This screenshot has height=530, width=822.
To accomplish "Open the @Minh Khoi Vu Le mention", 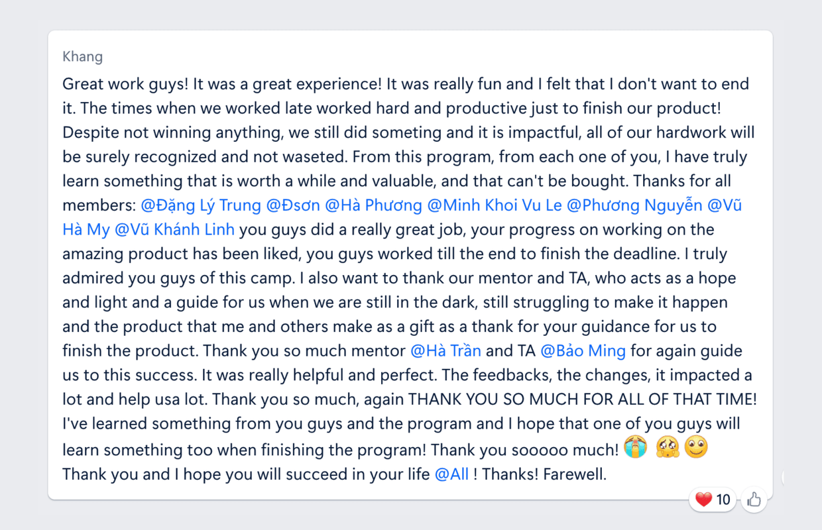I will [x=495, y=205].
